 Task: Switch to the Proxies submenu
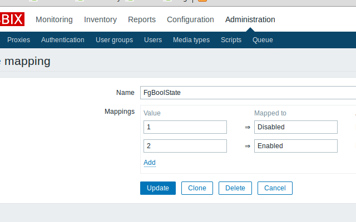point(18,40)
